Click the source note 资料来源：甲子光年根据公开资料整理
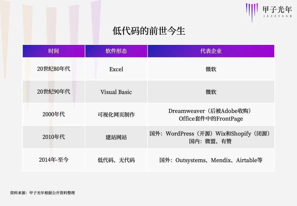Viewport: 297px width, 206px height. (42, 193)
